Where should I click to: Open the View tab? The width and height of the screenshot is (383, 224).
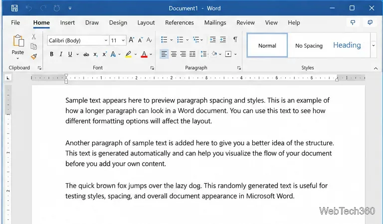point(271,23)
